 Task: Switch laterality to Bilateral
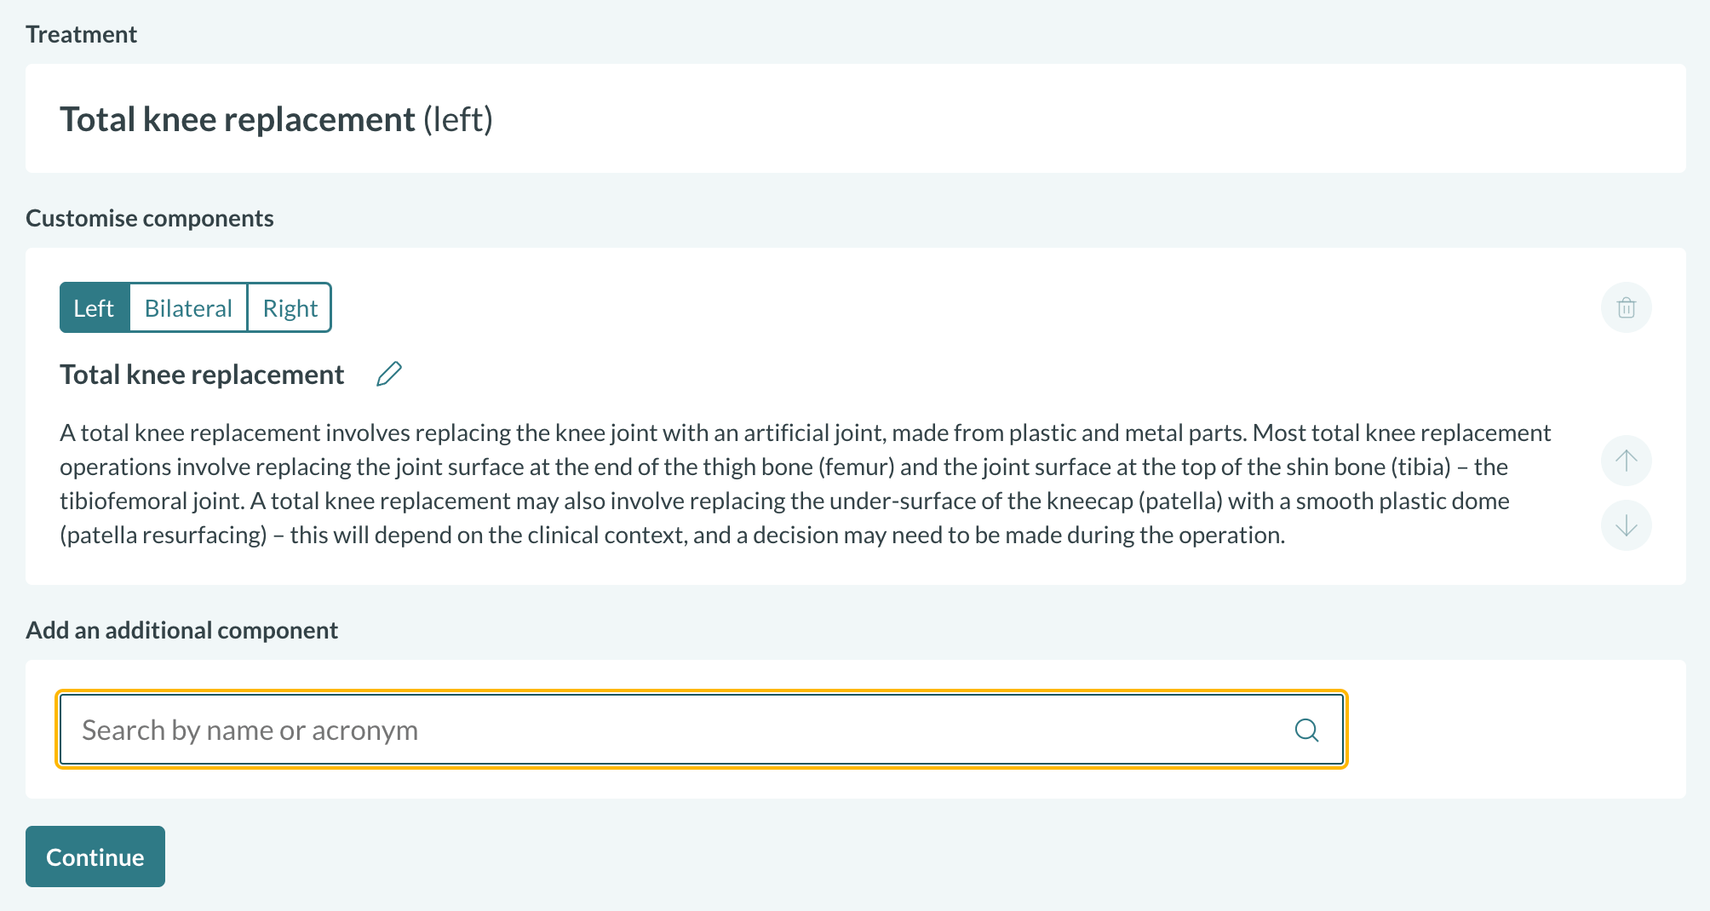pos(188,308)
